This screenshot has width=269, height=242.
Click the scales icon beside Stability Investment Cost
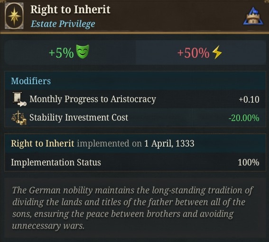(x=19, y=118)
